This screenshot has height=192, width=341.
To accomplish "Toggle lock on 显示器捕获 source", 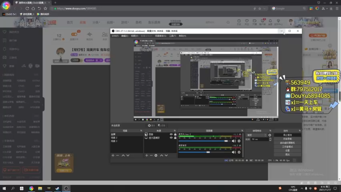I will point(175,138).
